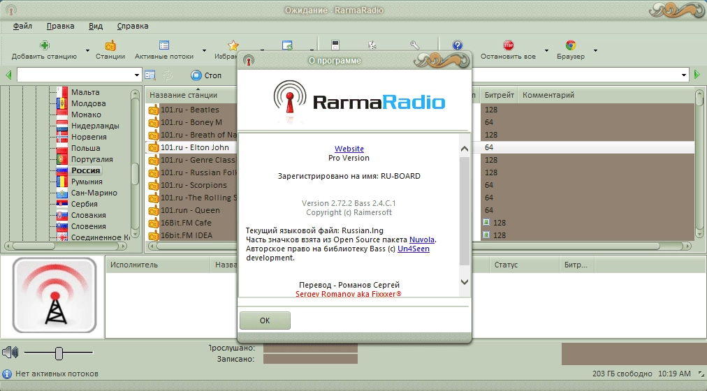Click the blue help question icon
707x391 pixels.
457,45
